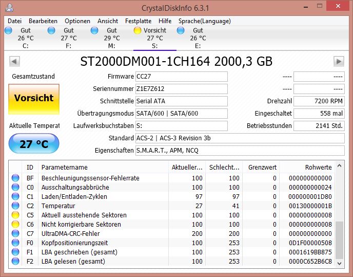The height and width of the screenshot is (277, 353).
Task: Open the Festplatte menu
Action: 138,21
